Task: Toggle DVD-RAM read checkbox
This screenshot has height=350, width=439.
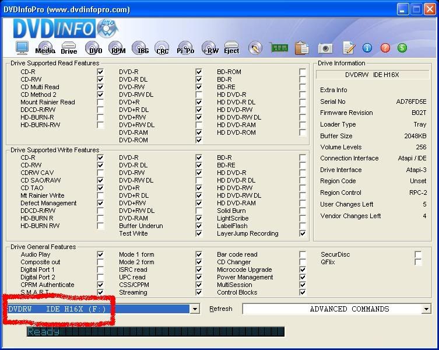Action: 199,132
